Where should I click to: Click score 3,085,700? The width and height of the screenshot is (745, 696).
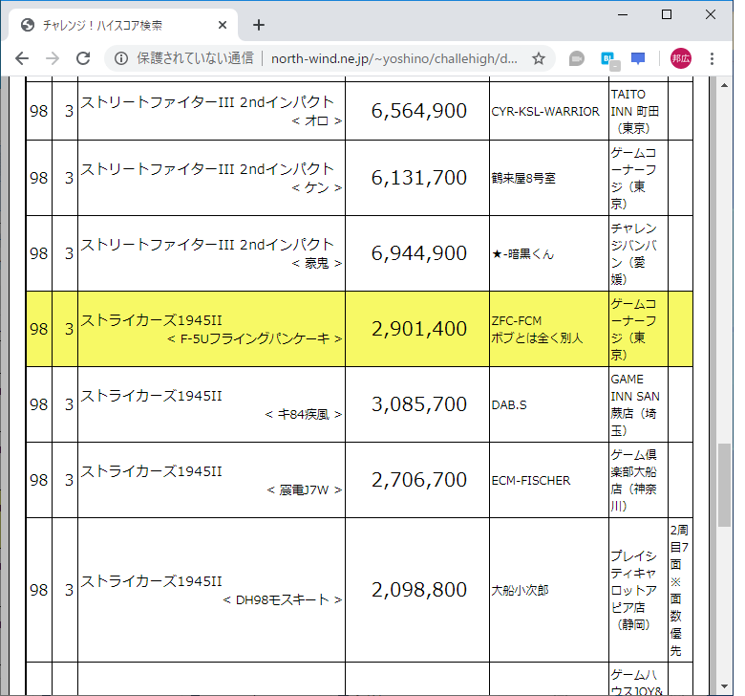click(418, 404)
